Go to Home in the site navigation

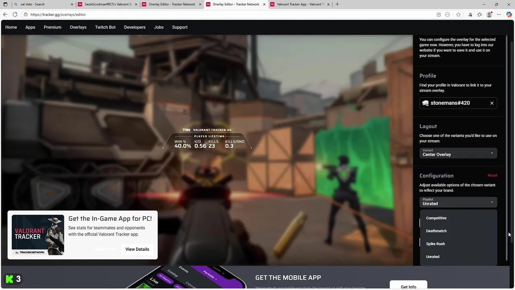pos(11,27)
